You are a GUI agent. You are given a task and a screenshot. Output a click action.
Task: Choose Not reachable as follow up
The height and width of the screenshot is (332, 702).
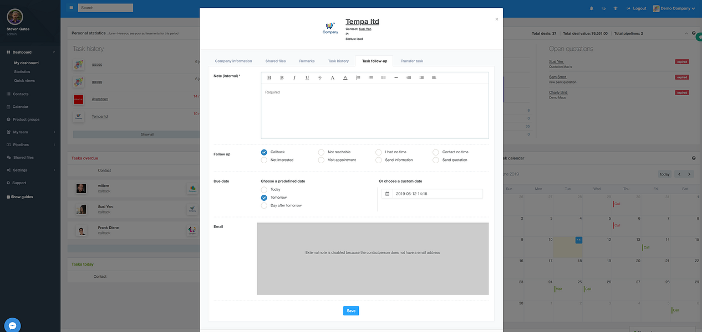[x=322, y=152]
